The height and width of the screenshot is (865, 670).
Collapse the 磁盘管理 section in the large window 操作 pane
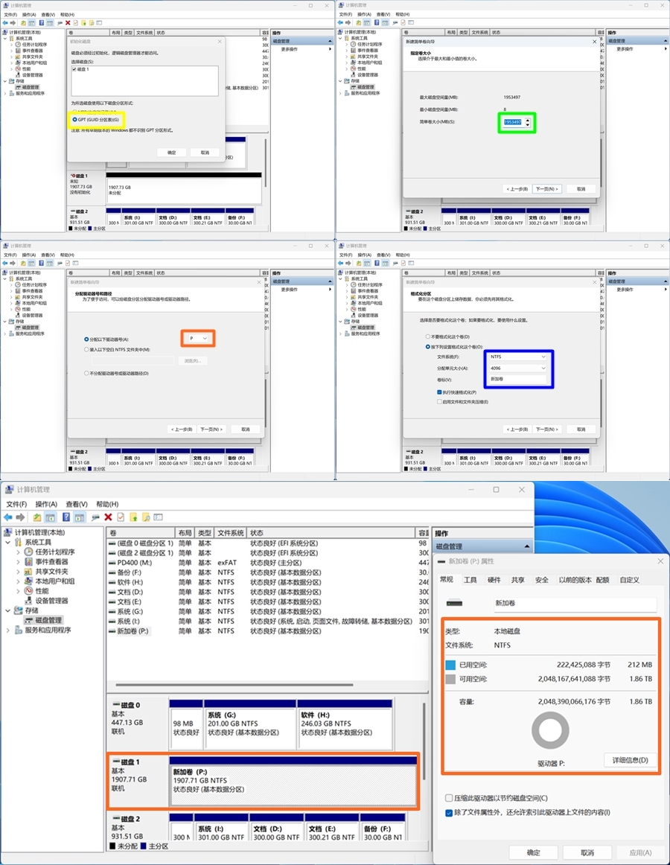coord(526,546)
